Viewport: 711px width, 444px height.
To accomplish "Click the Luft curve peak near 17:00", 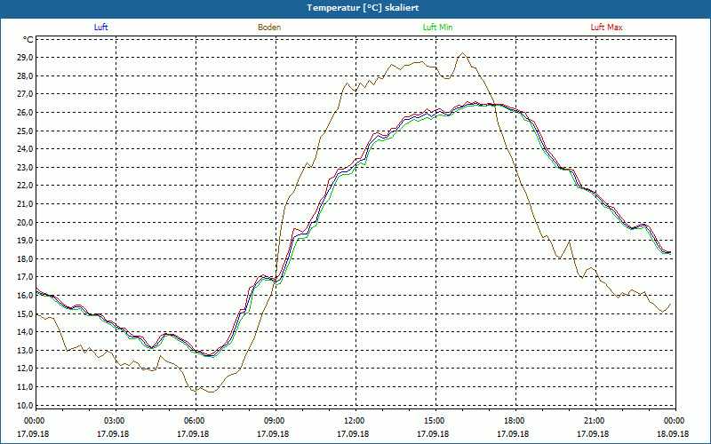I will click(x=475, y=103).
